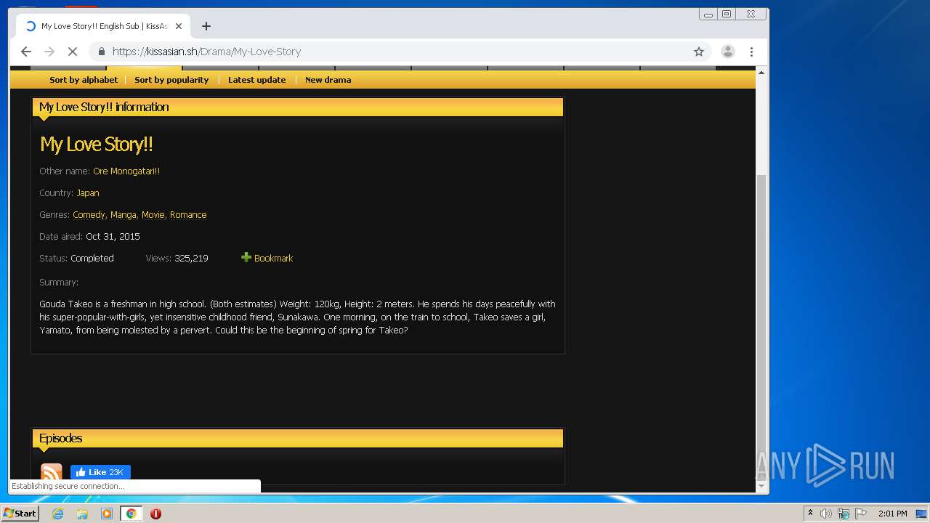Go back to the previous page
Screen dimensions: 930x523
pyautogui.click(x=26, y=52)
